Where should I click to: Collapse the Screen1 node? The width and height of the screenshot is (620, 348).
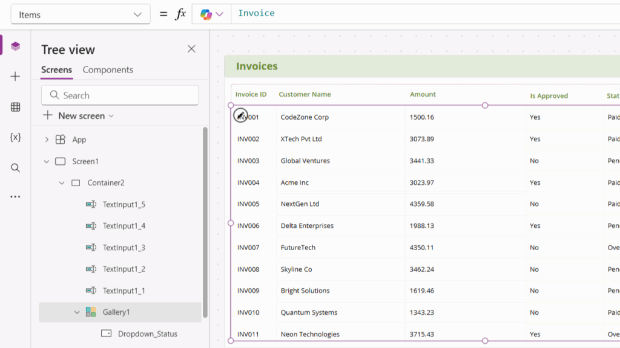click(x=47, y=161)
